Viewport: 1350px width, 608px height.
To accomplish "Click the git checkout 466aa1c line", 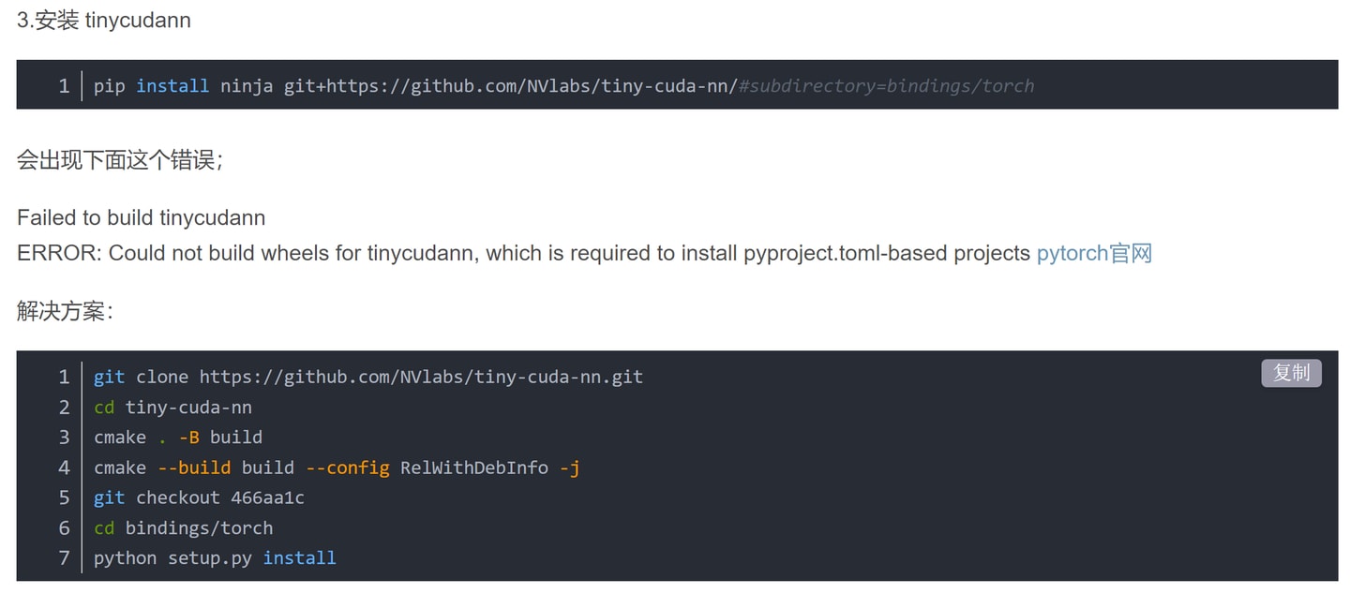I will [x=199, y=497].
